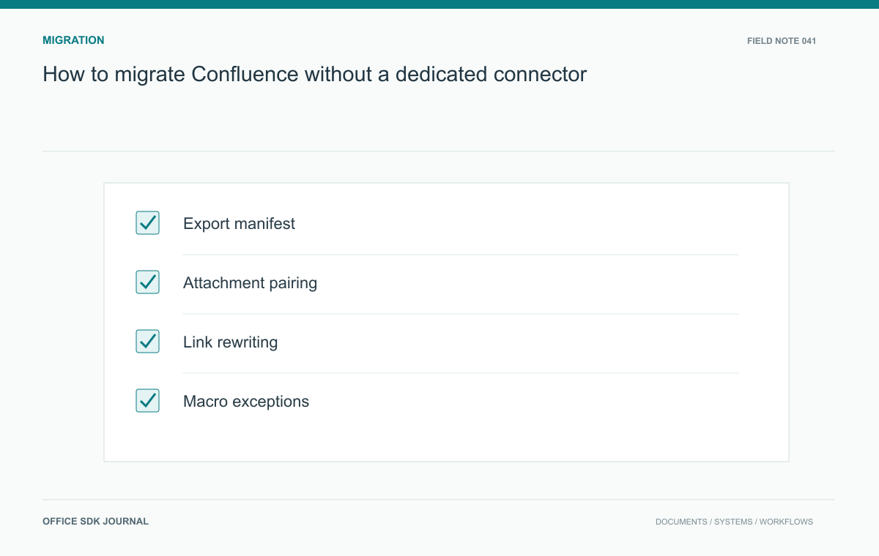The image size is (879, 556).
Task: Select the "Attachment pairing" text
Action: click(x=250, y=283)
